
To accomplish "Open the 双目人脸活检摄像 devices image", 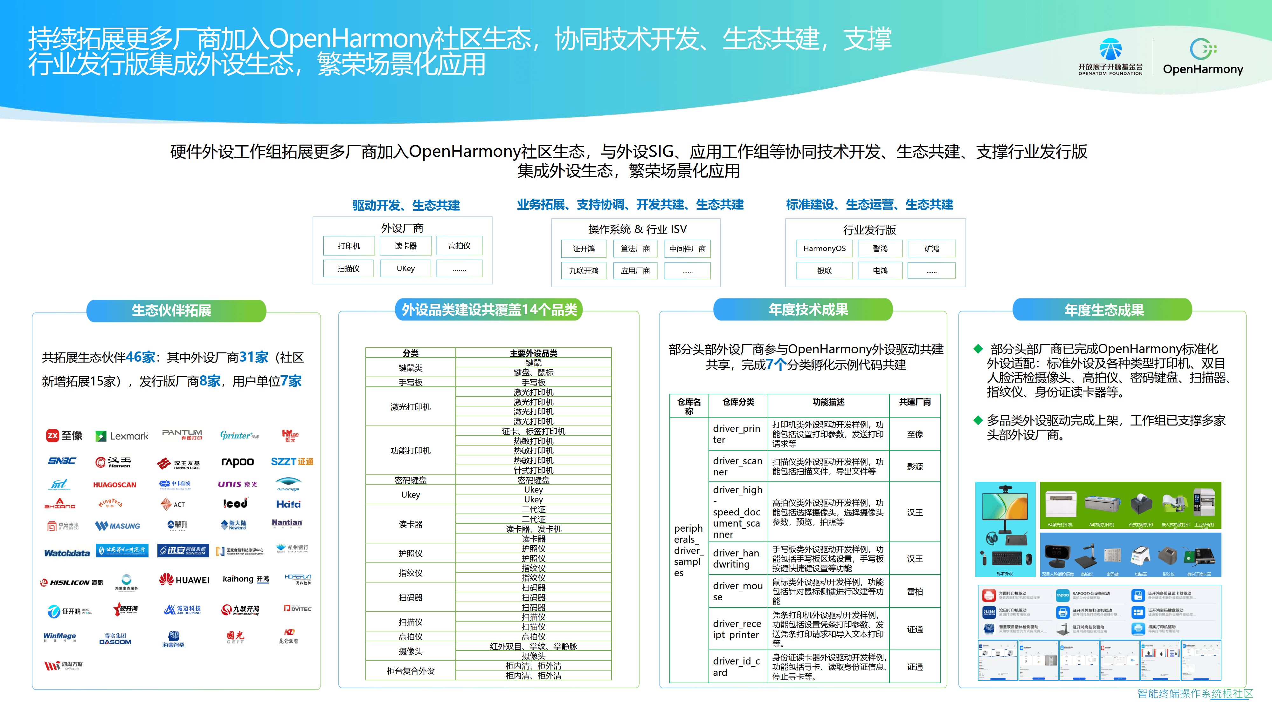I will click(x=1130, y=555).
